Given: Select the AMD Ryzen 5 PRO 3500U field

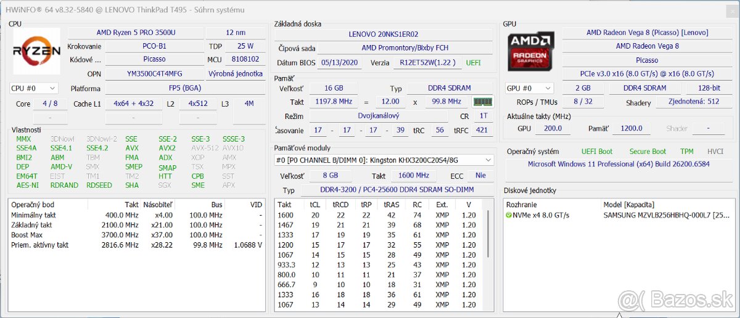Looking at the screenshot, I should coord(136,32).
